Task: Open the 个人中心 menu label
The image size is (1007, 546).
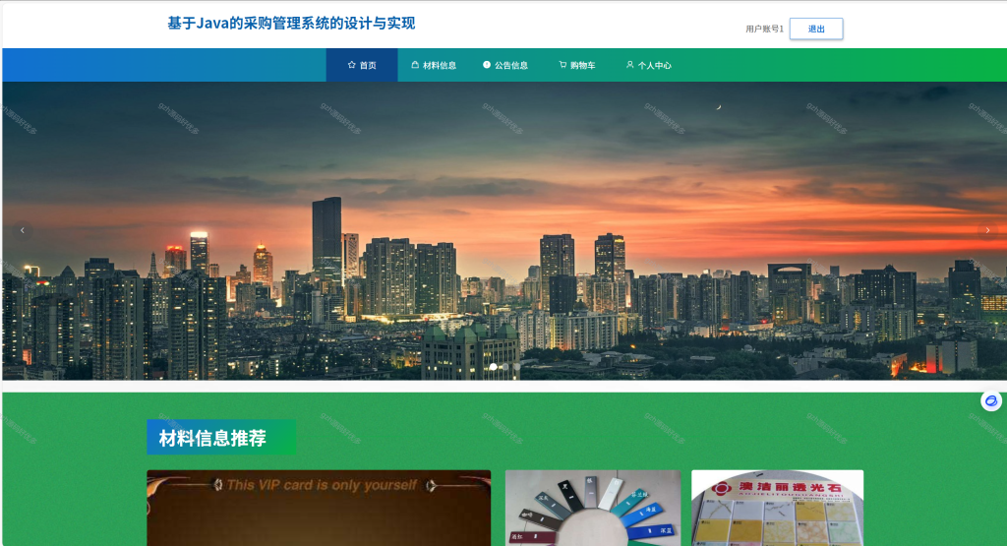Action: (x=654, y=66)
